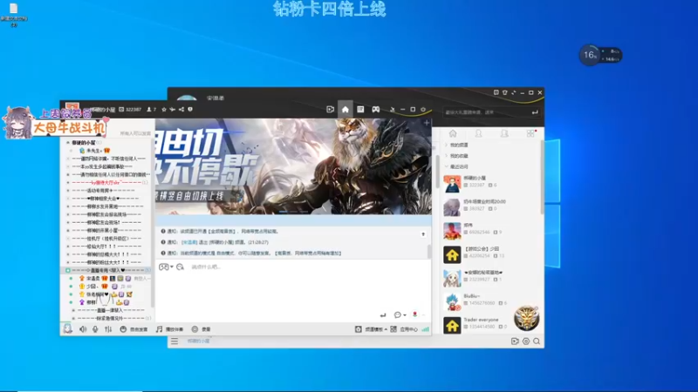Open the hamburger menu at main window bottom-left

(174, 341)
